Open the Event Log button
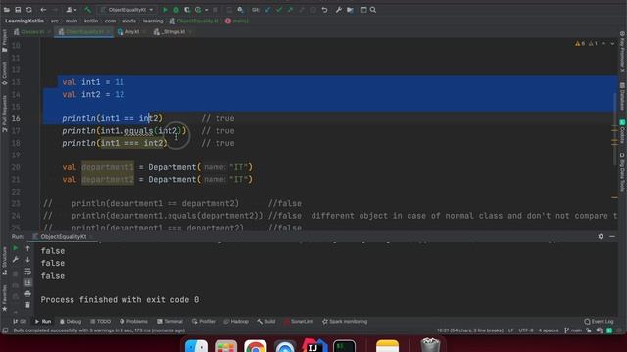This screenshot has width=627, height=352. (599, 322)
